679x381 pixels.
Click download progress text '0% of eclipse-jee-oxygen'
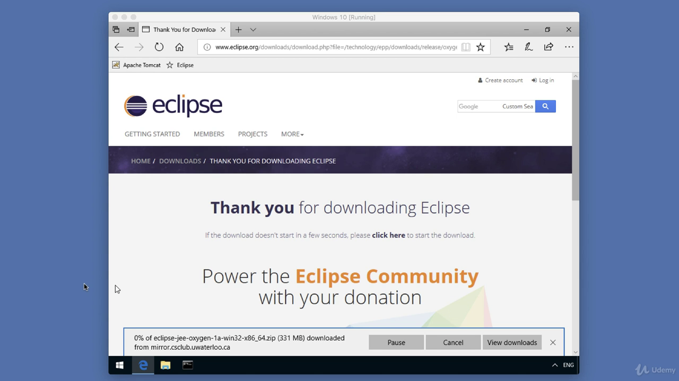pyautogui.click(x=239, y=342)
